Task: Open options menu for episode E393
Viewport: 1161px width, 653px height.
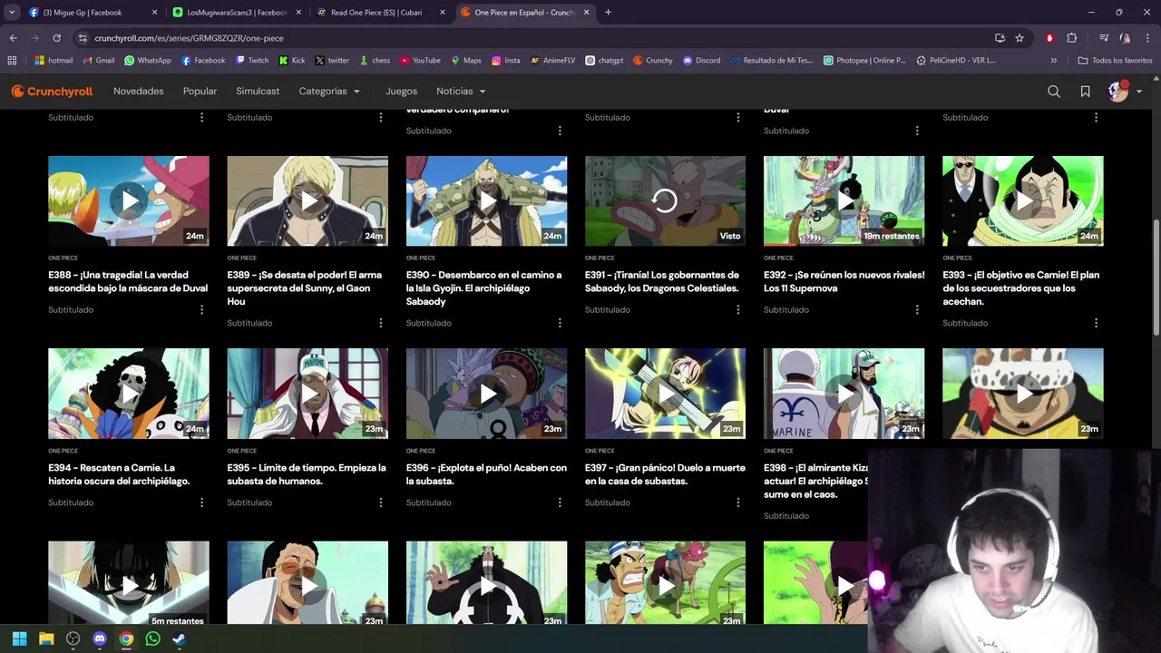Action: tap(1096, 323)
